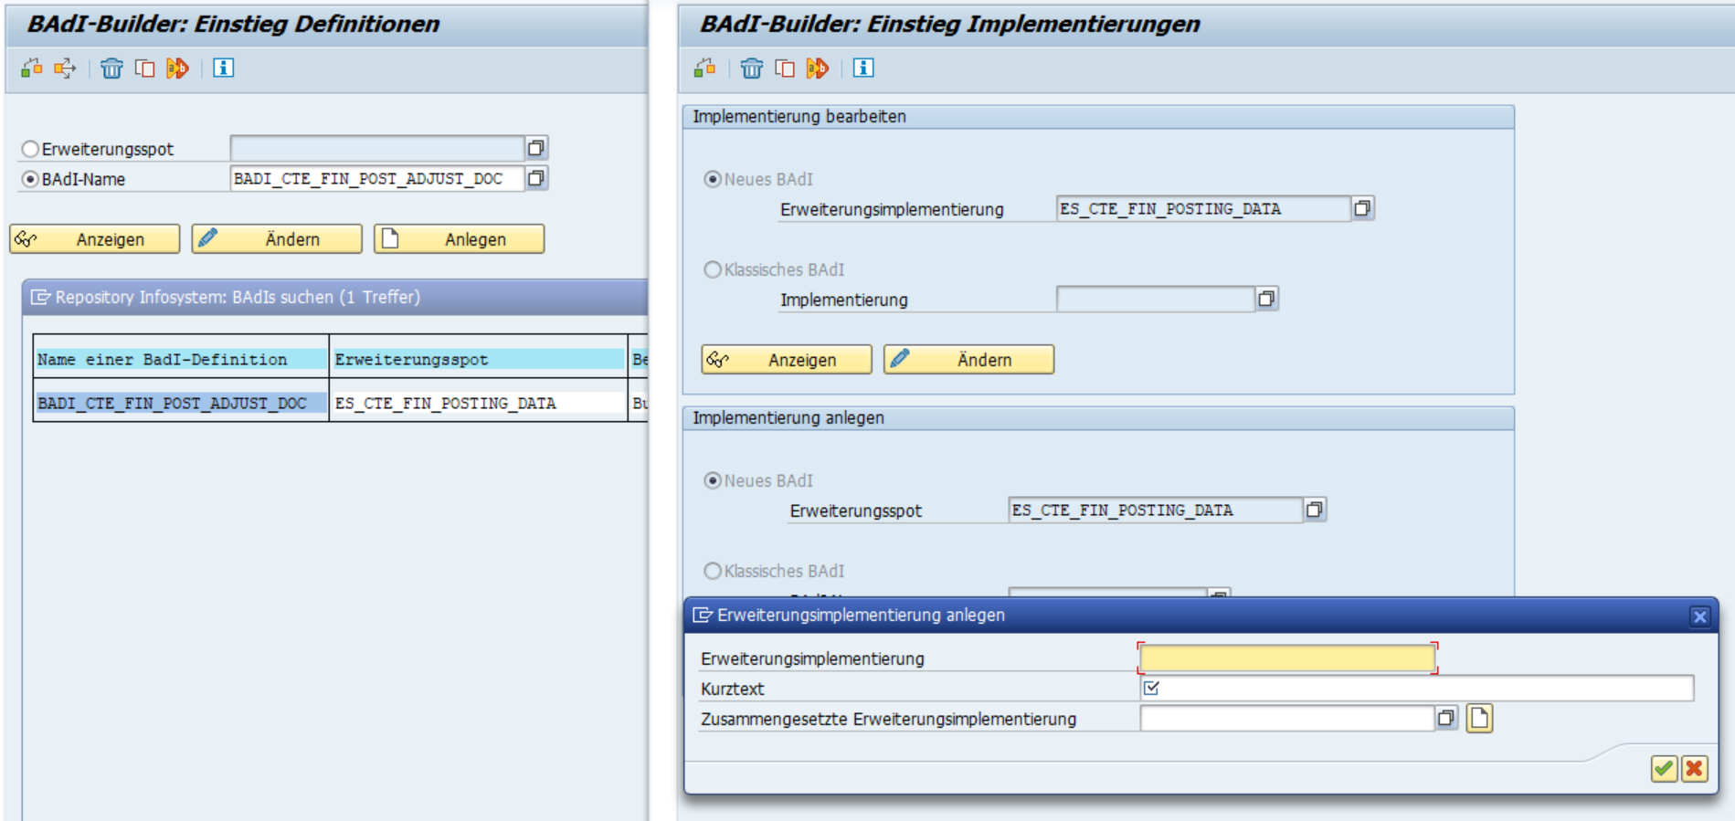Select Klassisches BAdI radio under Implementierung bearbeiten
This screenshot has width=1735, height=821.
pyautogui.click(x=713, y=269)
